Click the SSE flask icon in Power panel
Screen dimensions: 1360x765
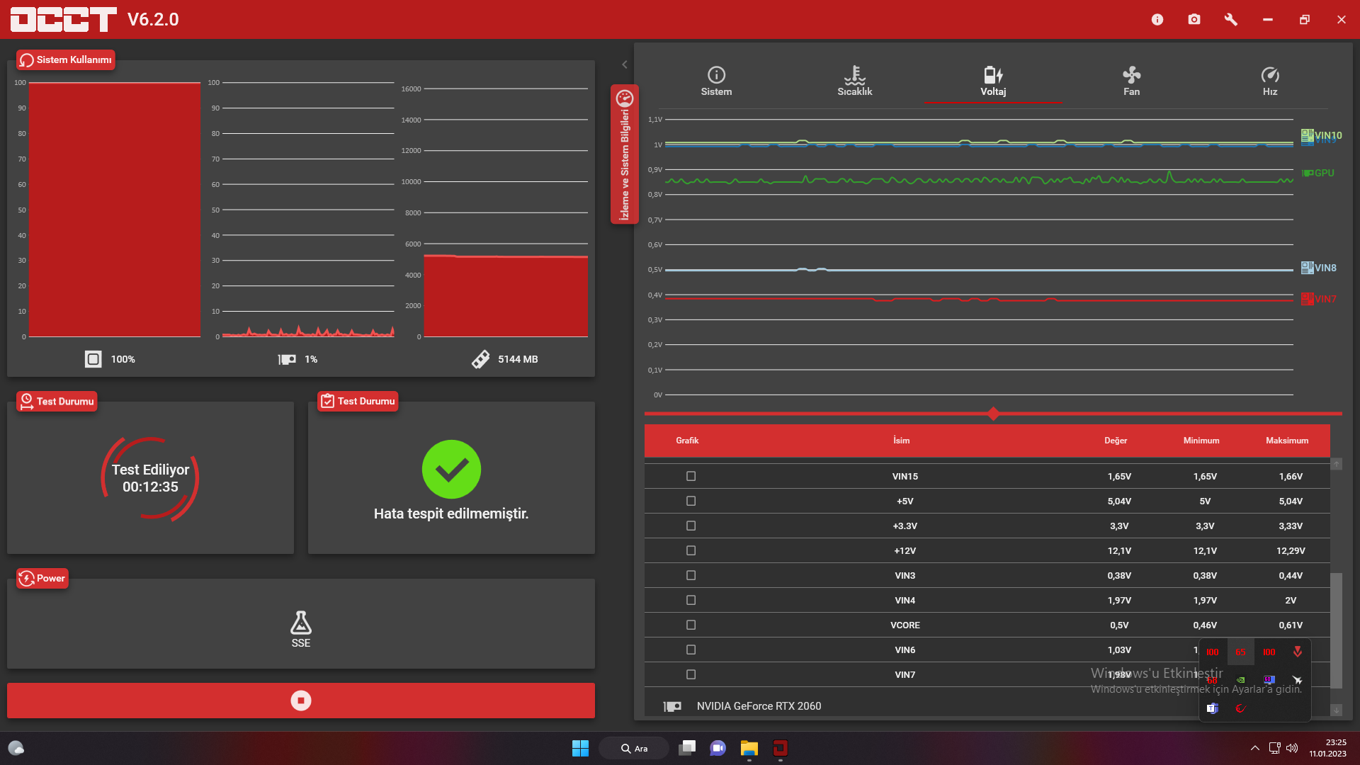[301, 623]
